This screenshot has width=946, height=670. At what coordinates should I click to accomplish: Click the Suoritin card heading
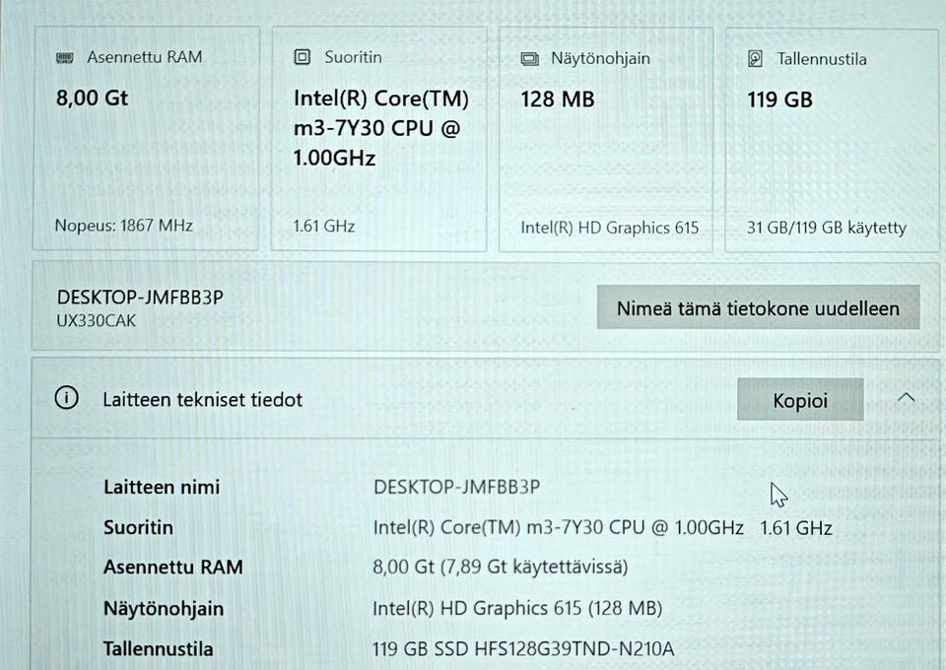point(353,57)
